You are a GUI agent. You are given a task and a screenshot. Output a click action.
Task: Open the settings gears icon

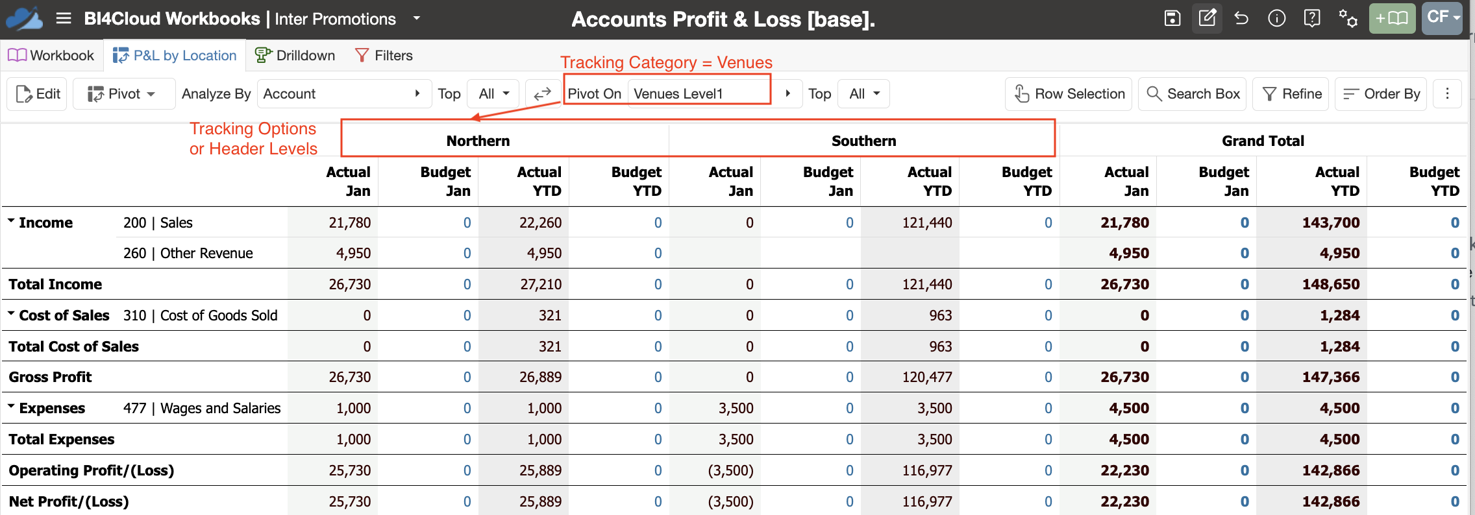(1348, 18)
